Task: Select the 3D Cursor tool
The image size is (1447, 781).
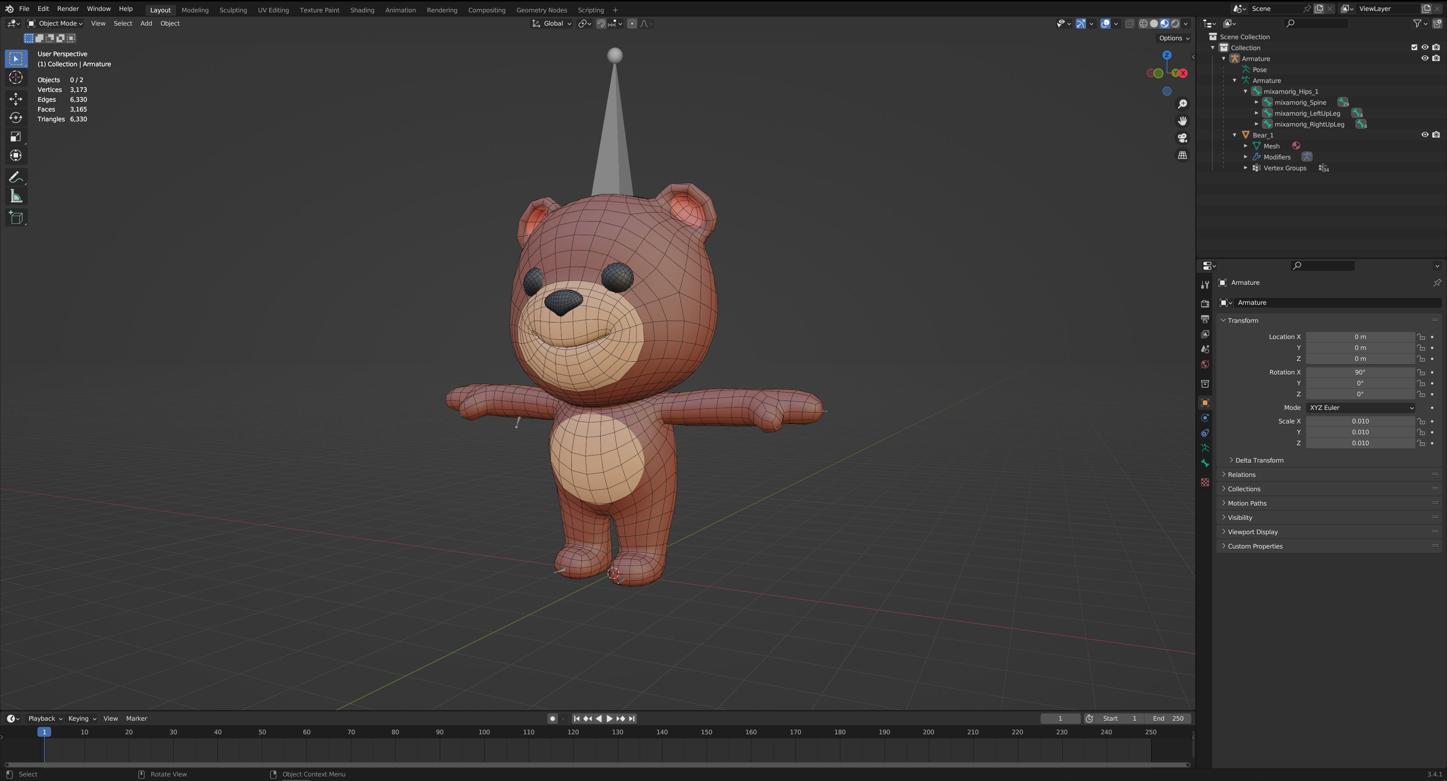Action: pos(16,78)
